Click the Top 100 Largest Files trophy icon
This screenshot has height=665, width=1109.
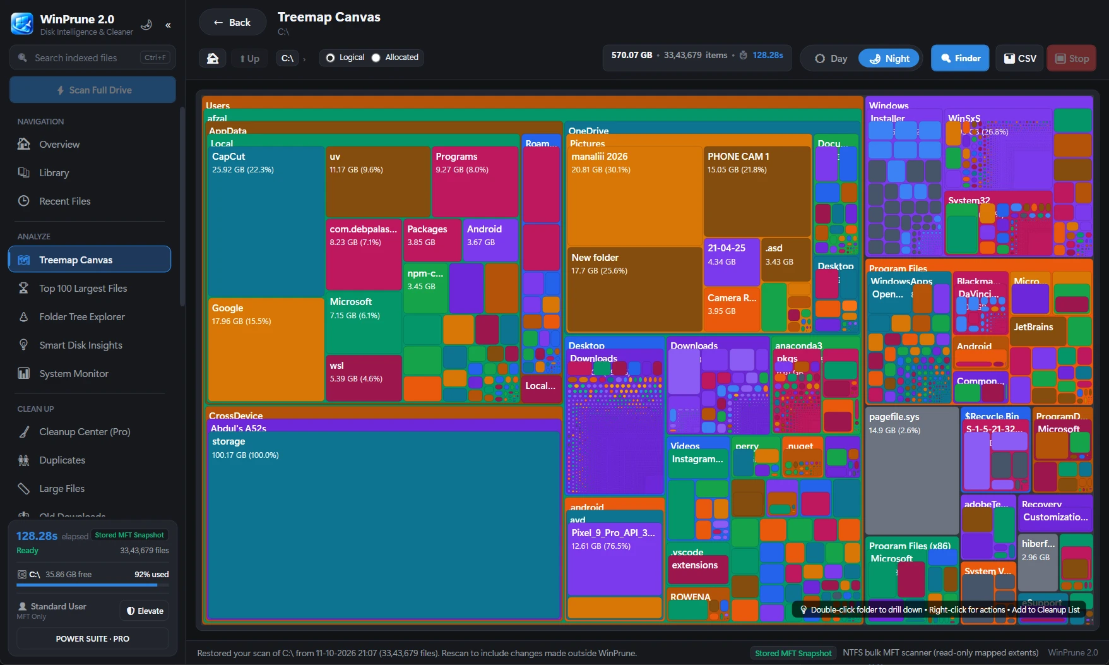(x=24, y=288)
